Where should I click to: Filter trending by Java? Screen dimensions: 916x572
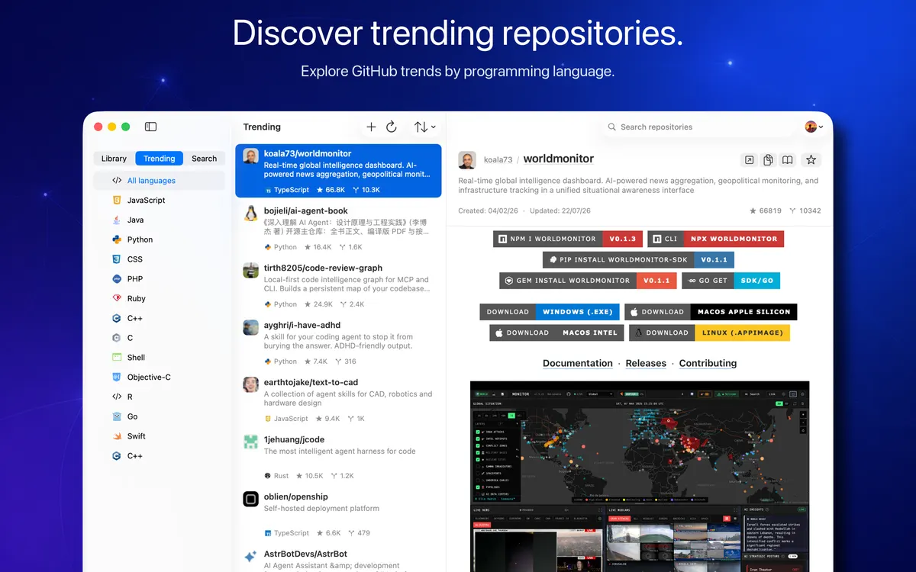pyautogui.click(x=159, y=220)
